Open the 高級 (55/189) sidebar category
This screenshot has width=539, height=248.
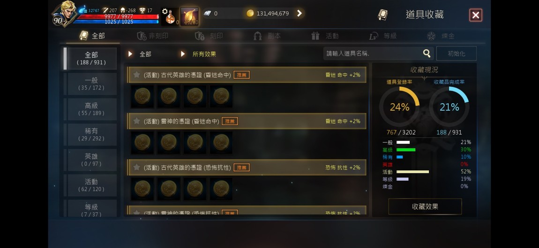click(x=91, y=109)
